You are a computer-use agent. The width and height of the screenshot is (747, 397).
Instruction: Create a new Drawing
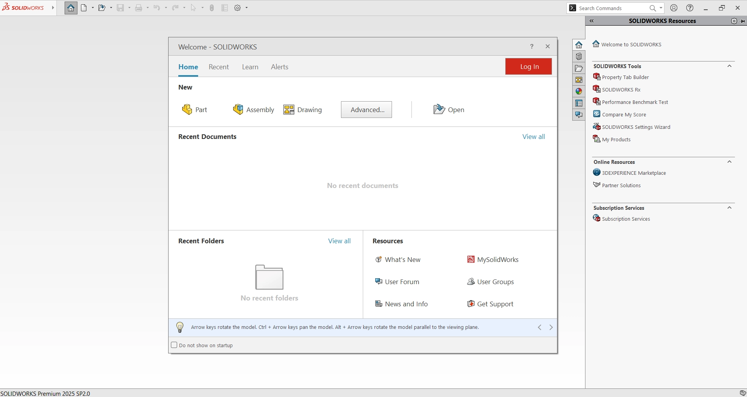303,110
